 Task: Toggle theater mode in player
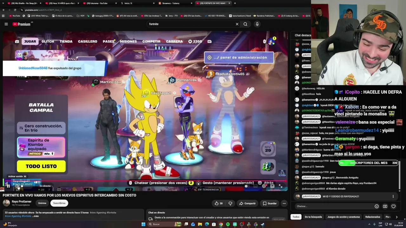272,186
